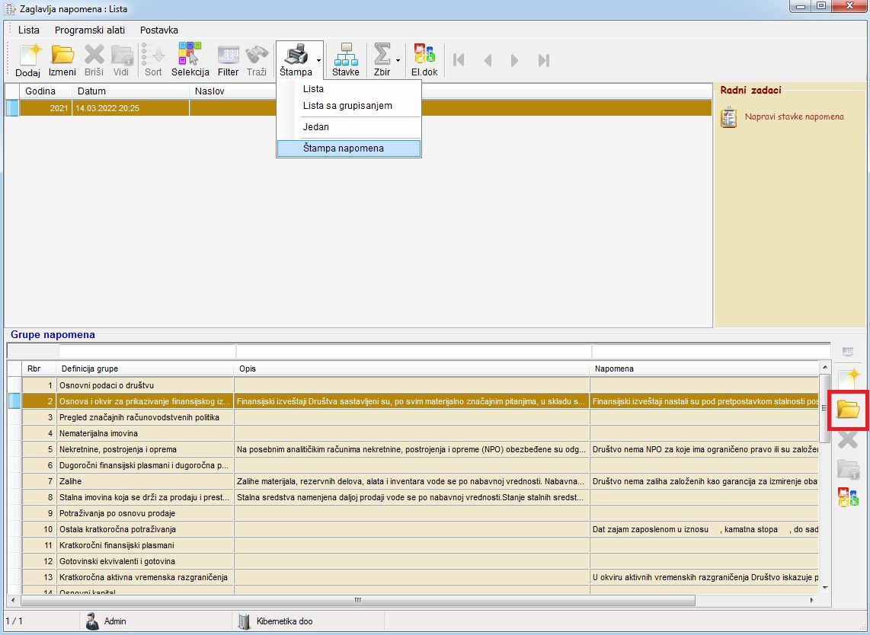Click the Štampa printer icon
This screenshot has height=635, width=870.
click(295, 59)
